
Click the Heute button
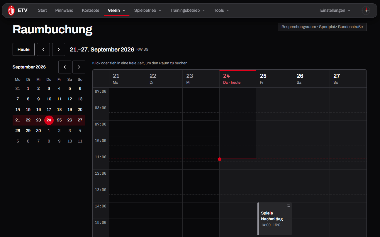click(x=23, y=49)
